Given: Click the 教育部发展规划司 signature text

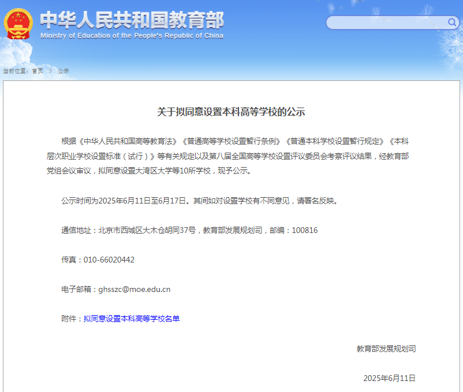Looking at the screenshot, I should point(386,349).
